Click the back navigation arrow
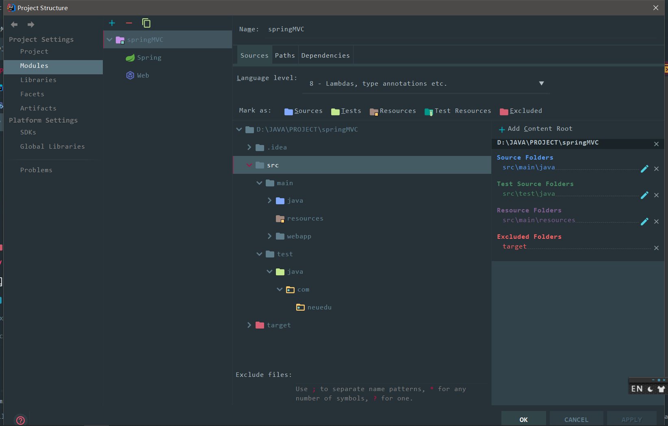The height and width of the screenshot is (426, 668). 14,25
